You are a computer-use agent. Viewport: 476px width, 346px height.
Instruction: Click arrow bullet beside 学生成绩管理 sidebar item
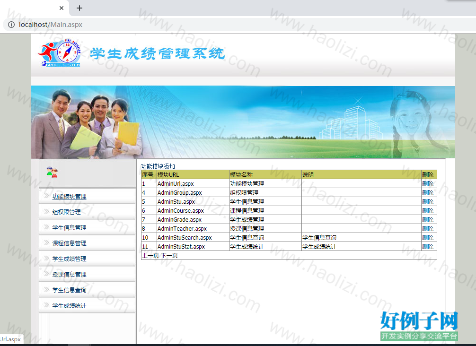[x=46, y=258]
